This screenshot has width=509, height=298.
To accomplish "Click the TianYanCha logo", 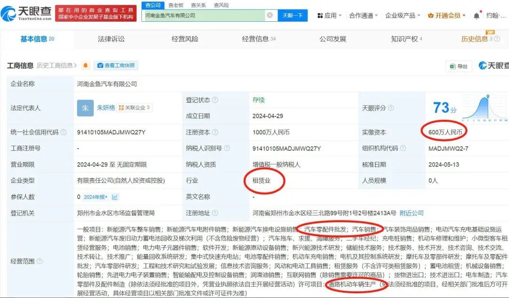I will pos(26,13).
